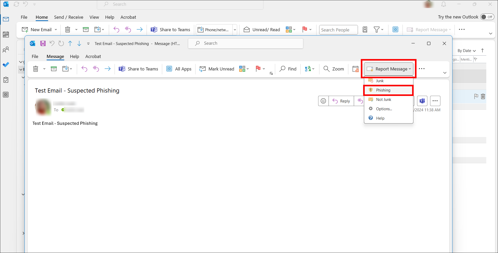This screenshot has height=253, width=498.
Task: Expand the New Email dropdown arrow
Action: [56, 29]
